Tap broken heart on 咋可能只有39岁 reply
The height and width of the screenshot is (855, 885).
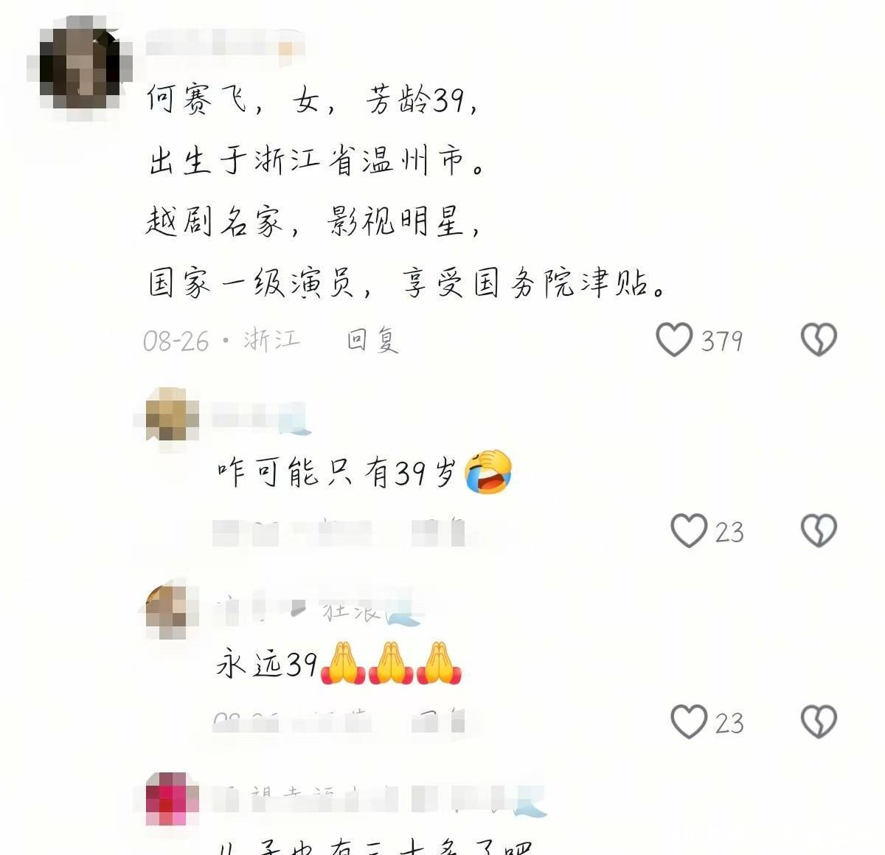pos(819,531)
